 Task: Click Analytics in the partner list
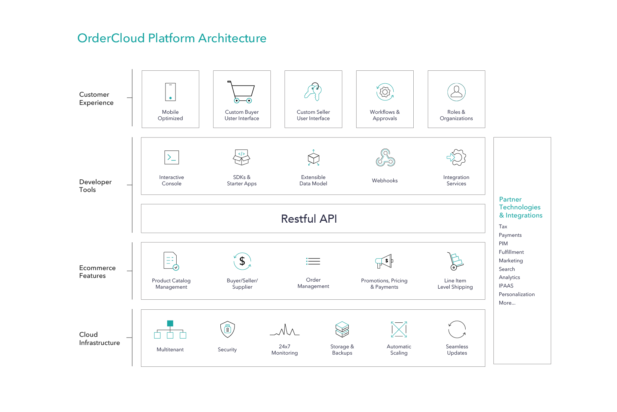pyautogui.click(x=509, y=277)
